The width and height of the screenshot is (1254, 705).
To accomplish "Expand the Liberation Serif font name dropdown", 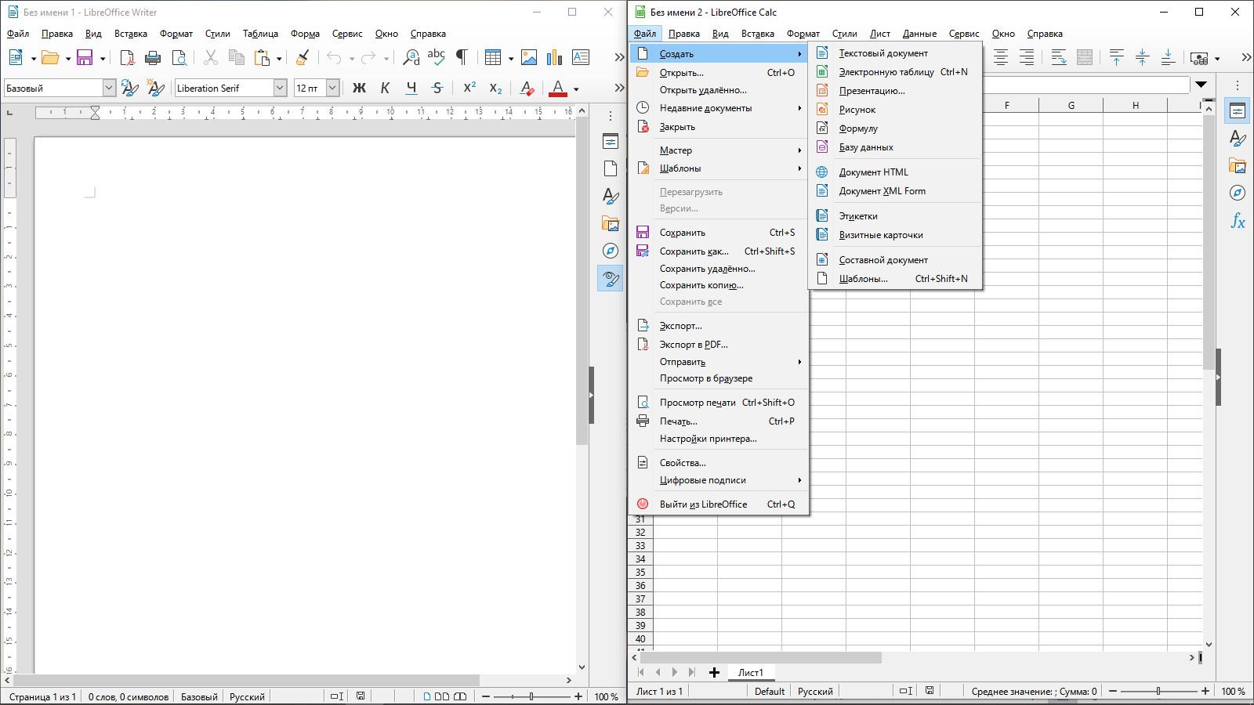I will tap(280, 88).
